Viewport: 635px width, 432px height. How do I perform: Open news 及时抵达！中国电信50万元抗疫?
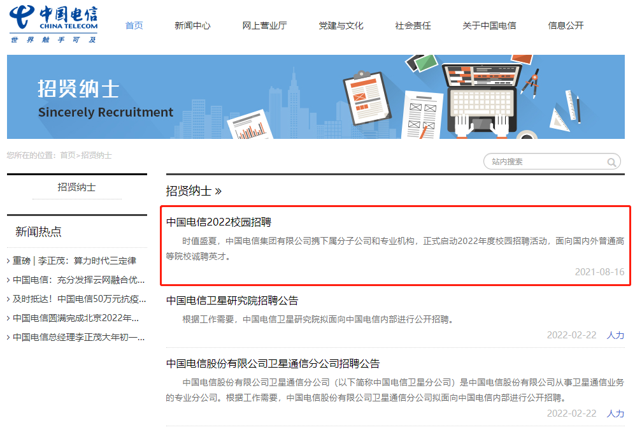pyautogui.click(x=79, y=299)
